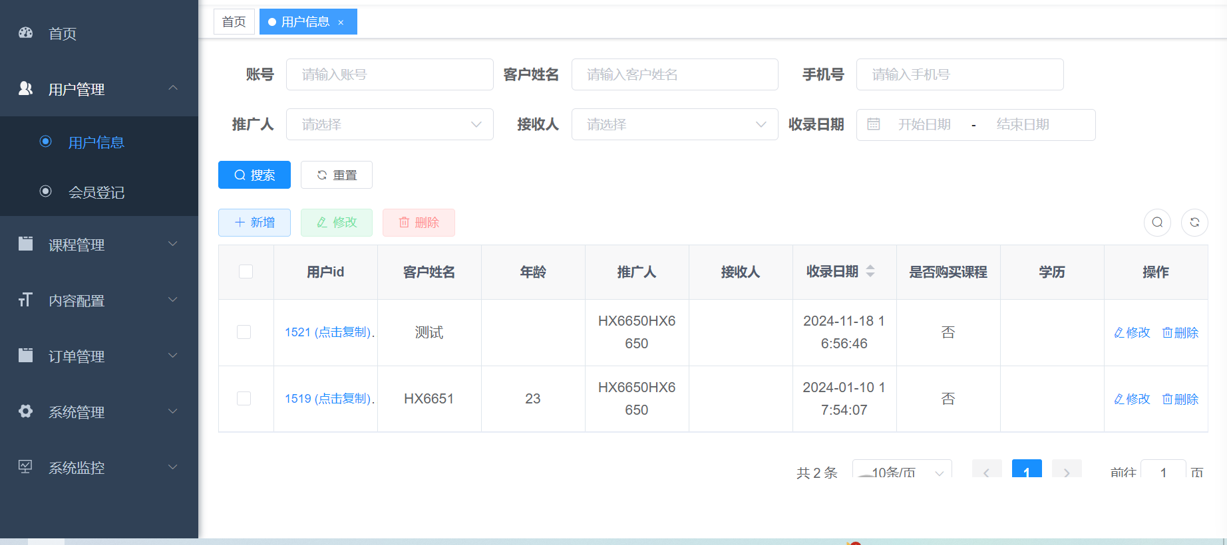Click the sort arrows on 收录日期 column
The image size is (1227, 545).
(870, 271)
